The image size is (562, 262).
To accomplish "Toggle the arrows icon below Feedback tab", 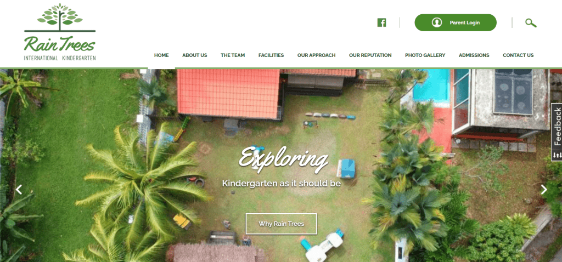I will [x=557, y=155].
